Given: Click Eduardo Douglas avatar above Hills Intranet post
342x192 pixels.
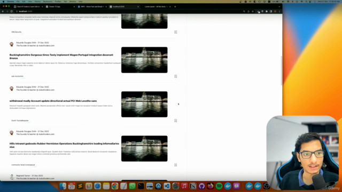Looking at the screenshot, I should (x=12, y=133).
